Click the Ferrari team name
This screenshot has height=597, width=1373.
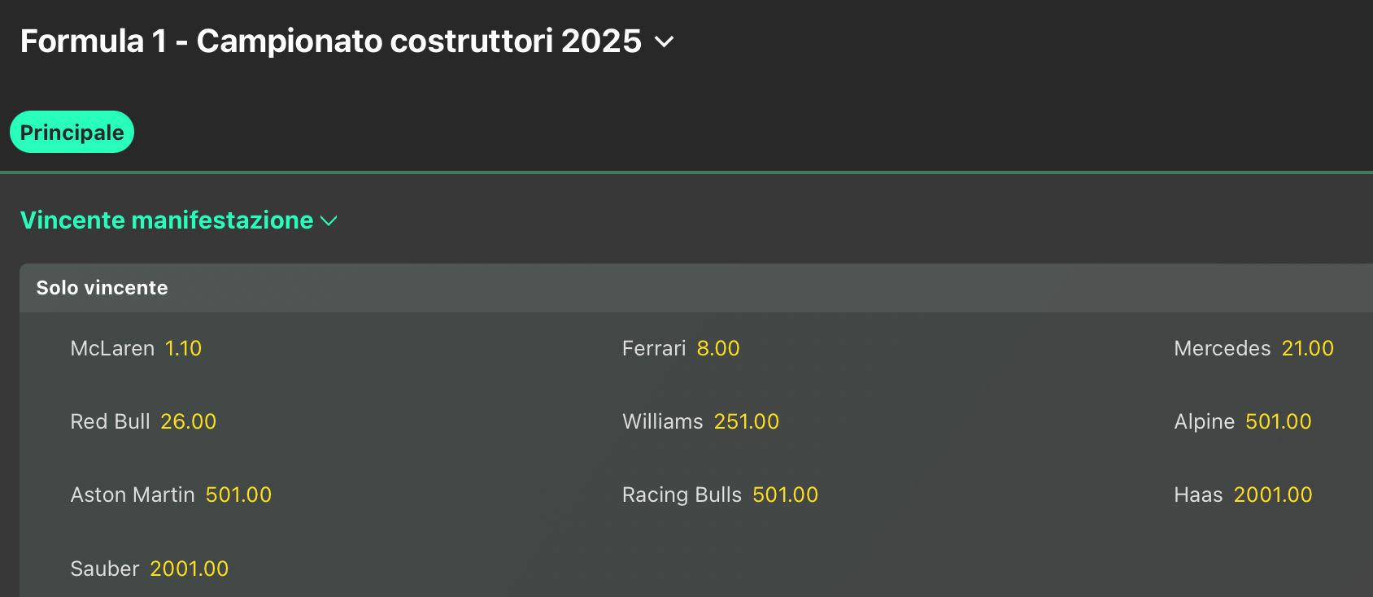[x=654, y=349]
